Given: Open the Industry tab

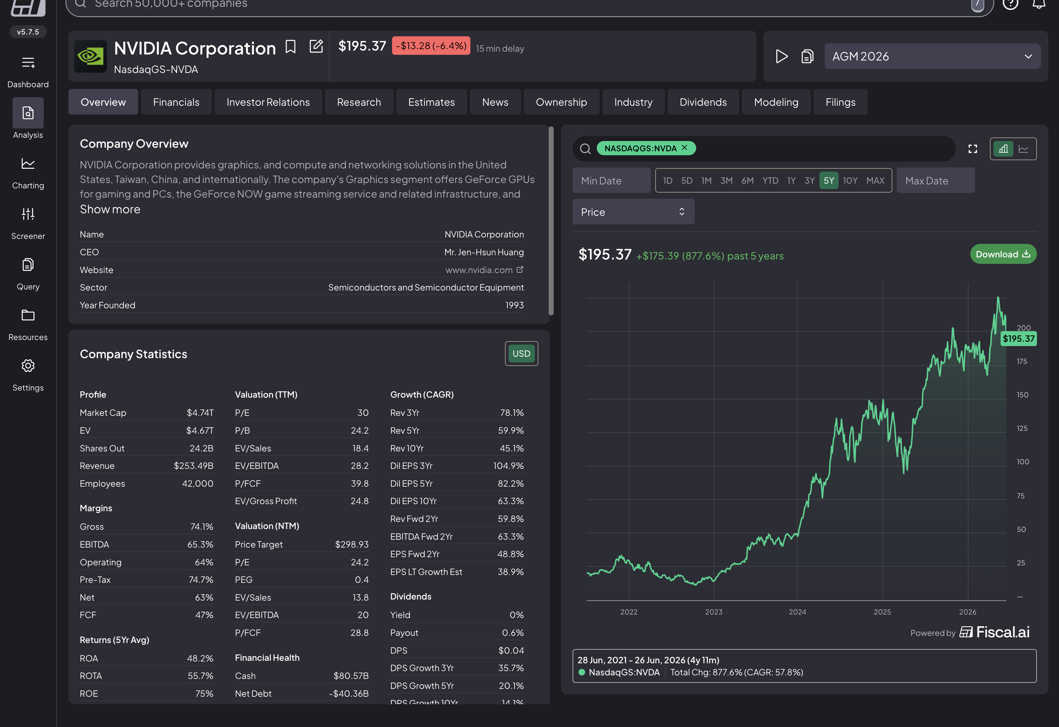Looking at the screenshot, I should pos(633,102).
